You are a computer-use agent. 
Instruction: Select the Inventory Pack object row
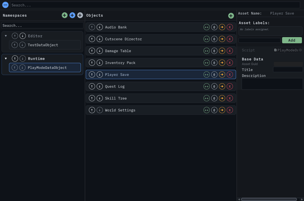(161, 63)
